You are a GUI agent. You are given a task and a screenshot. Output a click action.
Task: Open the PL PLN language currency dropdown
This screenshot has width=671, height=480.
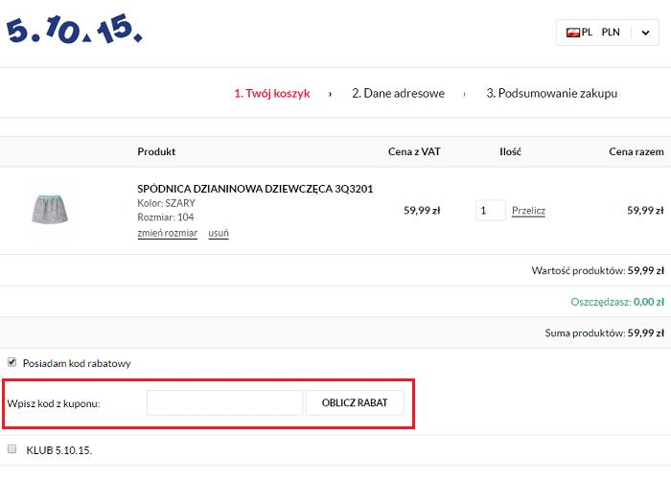pyautogui.click(x=607, y=33)
